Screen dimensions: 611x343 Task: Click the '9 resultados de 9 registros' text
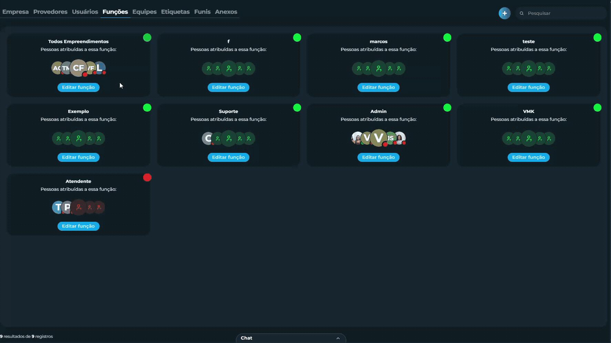click(x=27, y=336)
